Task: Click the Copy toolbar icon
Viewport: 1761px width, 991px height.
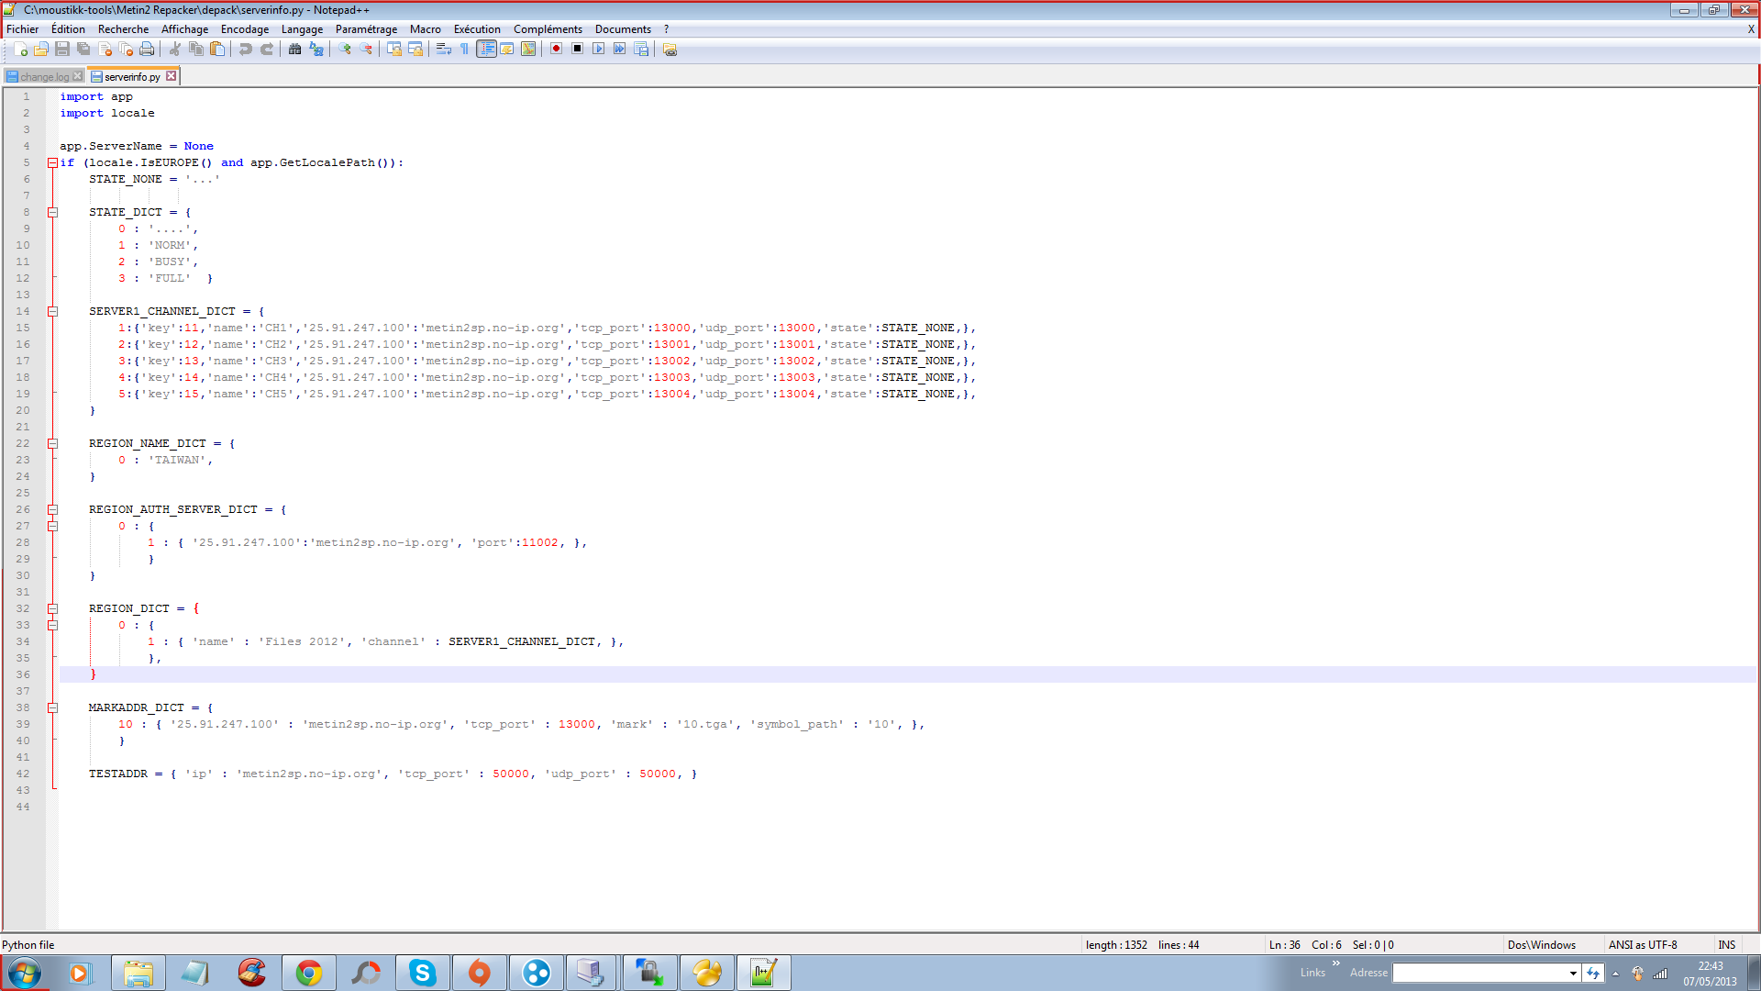Action: point(195,50)
